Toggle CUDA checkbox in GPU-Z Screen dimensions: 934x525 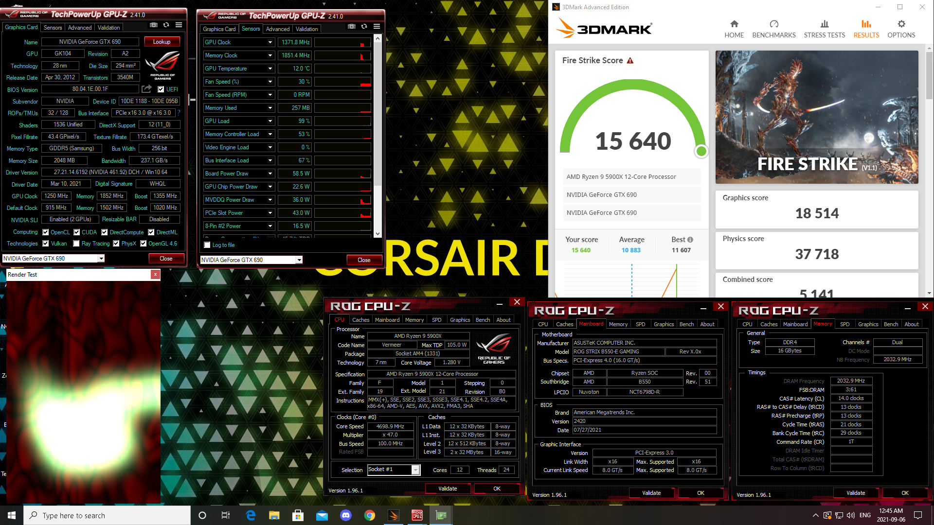tap(77, 232)
